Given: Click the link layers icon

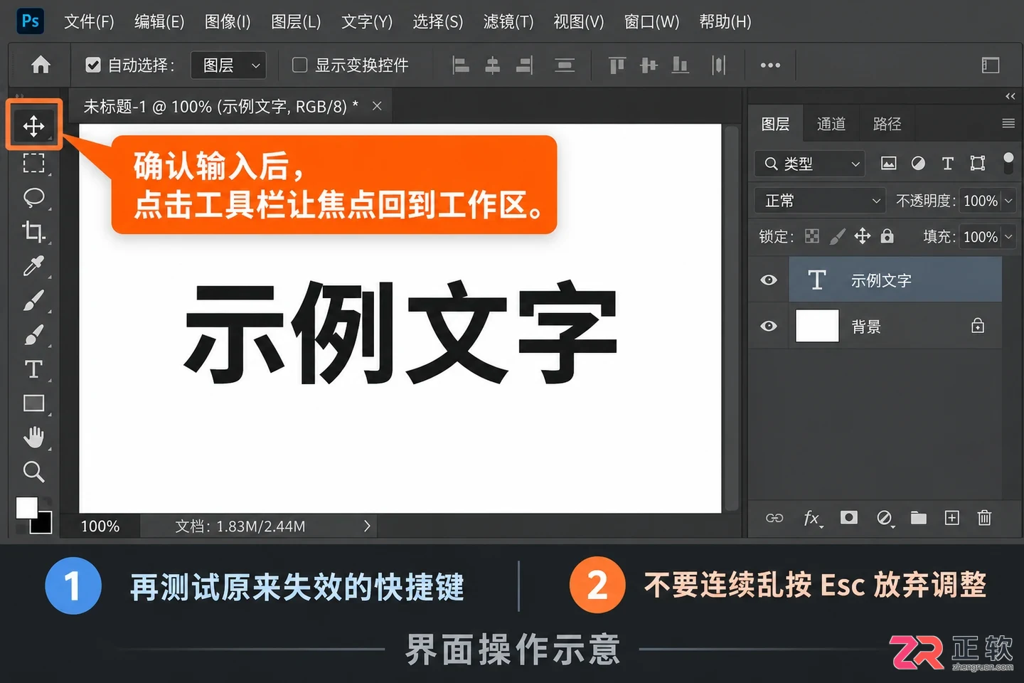Looking at the screenshot, I should coord(774,518).
